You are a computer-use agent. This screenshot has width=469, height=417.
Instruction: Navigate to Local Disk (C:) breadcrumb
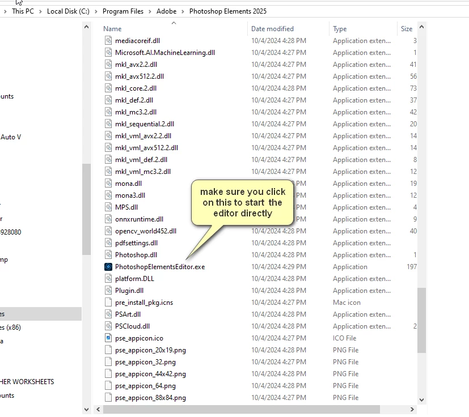point(68,11)
